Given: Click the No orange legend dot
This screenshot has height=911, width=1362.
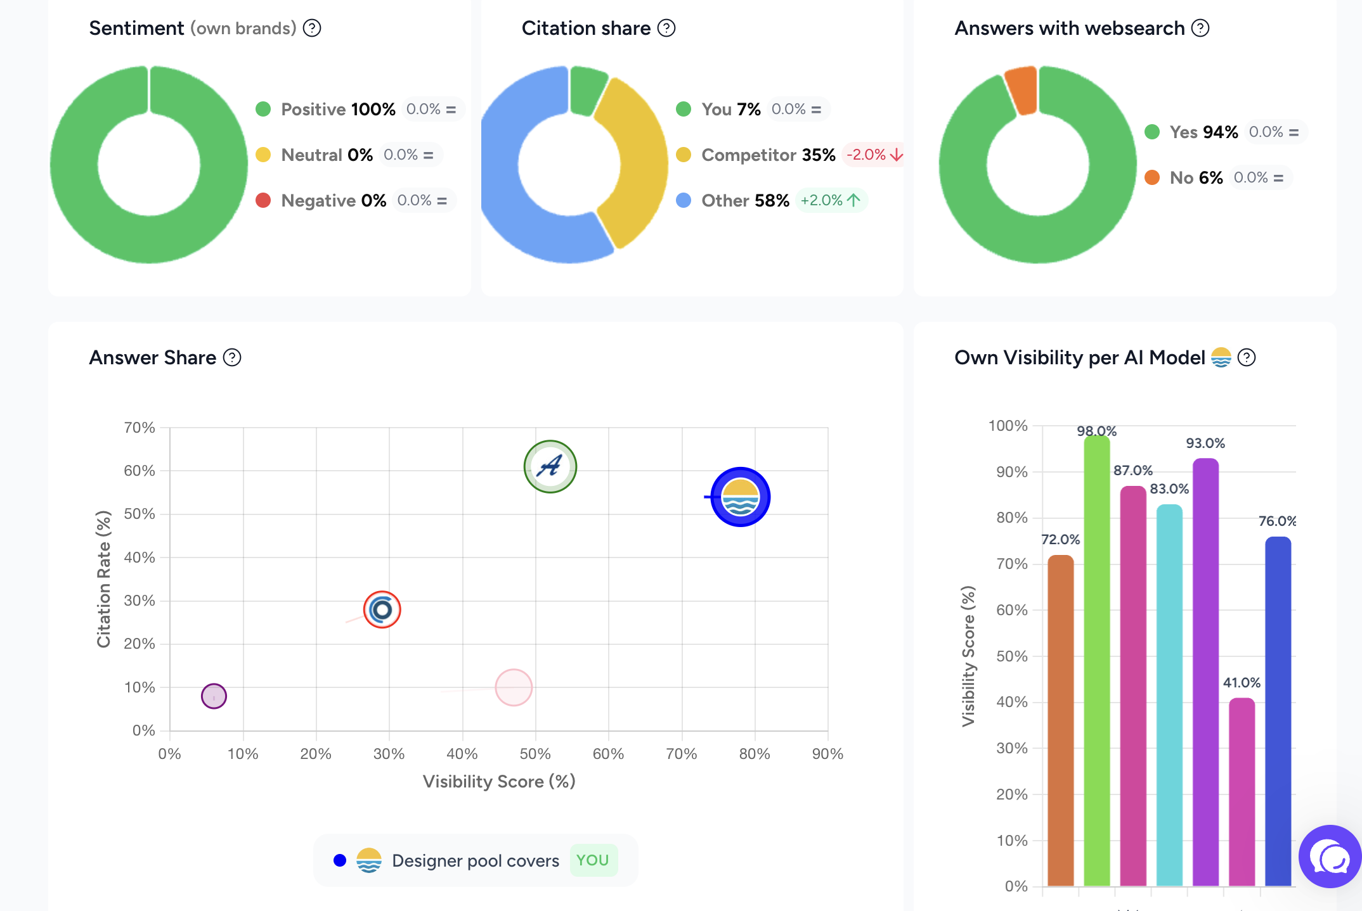Looking at the screenshot, I should 1152,177.
